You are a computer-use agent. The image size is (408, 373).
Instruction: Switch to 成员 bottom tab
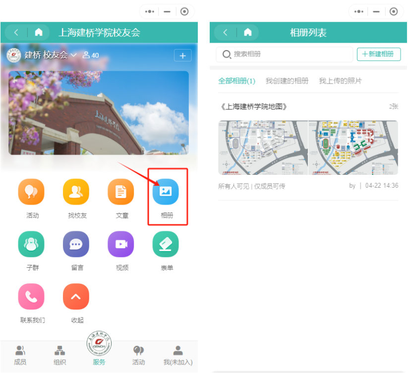tap(20, 355)
